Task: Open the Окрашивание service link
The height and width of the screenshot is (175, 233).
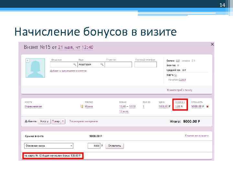Action: [33, 107]
